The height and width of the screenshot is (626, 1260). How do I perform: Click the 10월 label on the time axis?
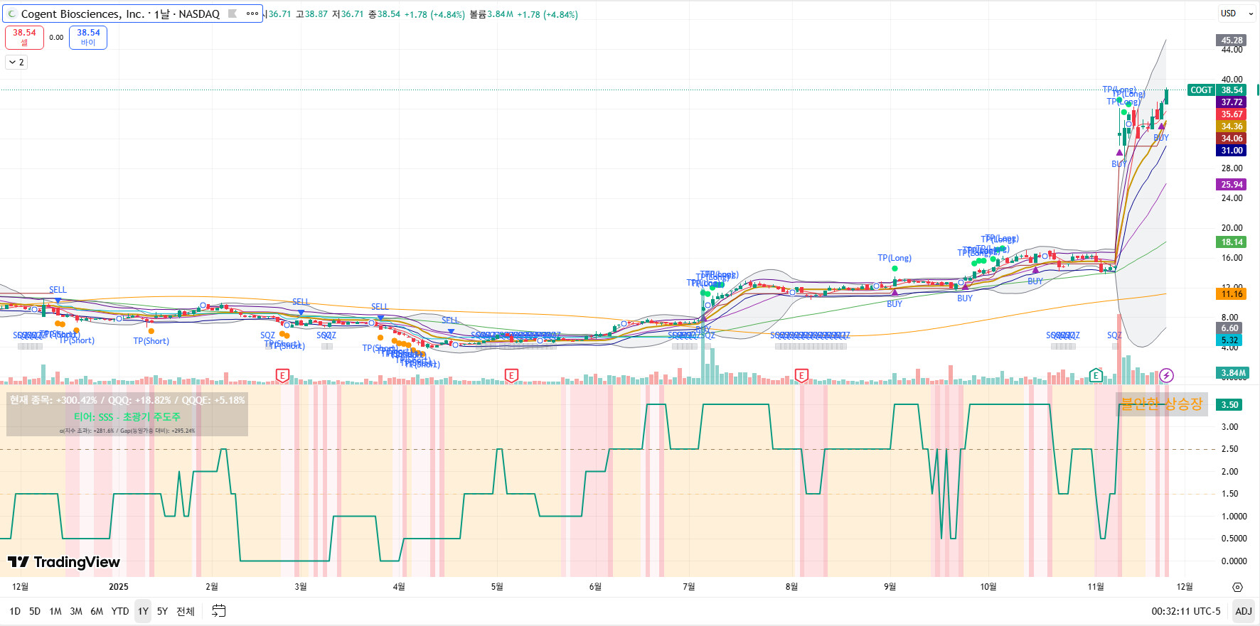tap(988, 587)
